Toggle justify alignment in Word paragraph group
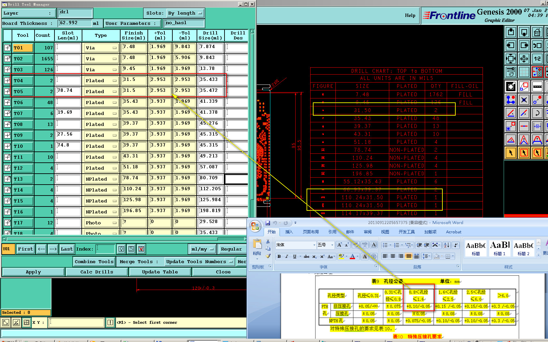The width and height of the screenshot is (548, 342). tap(409, 256)
